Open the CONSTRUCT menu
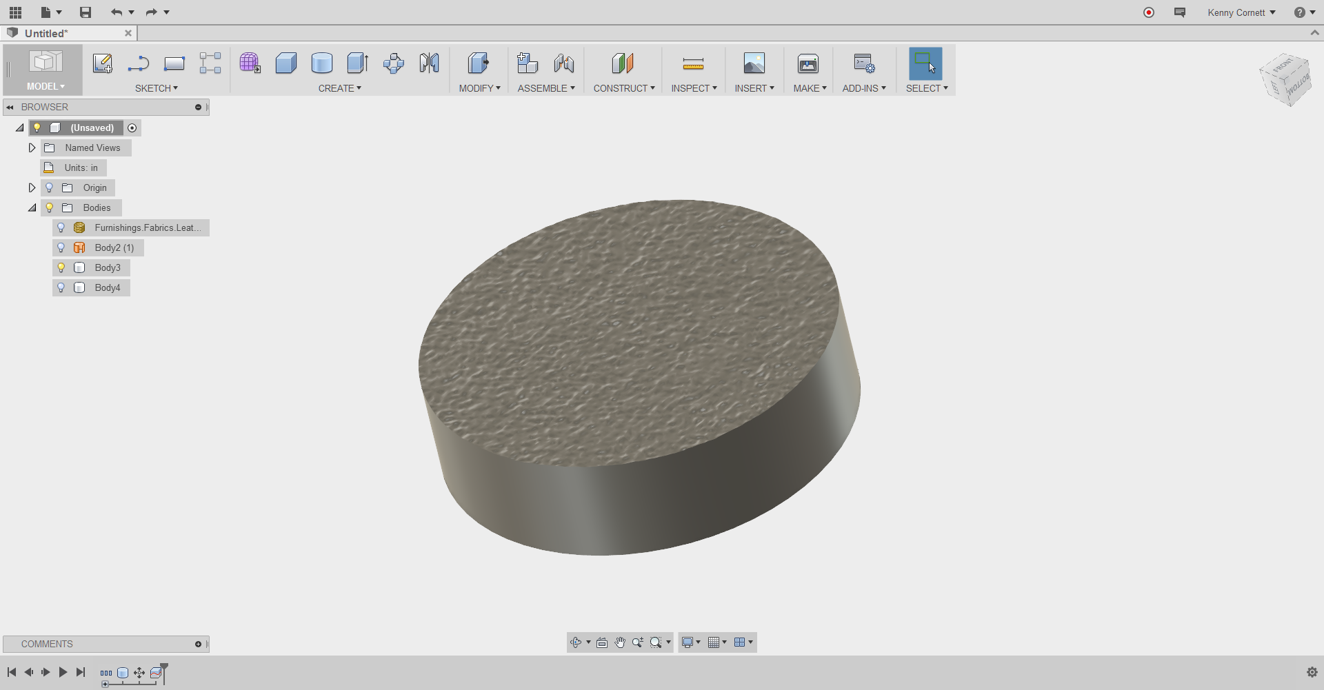This screenshot has width=1324, height=690. (x=623, y=88)
